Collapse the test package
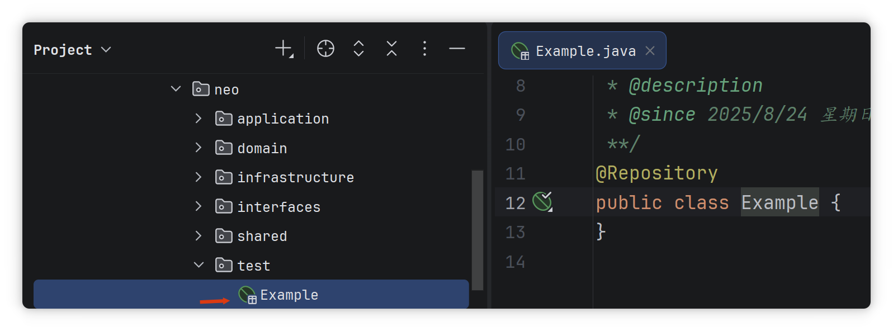 [199, 265]
